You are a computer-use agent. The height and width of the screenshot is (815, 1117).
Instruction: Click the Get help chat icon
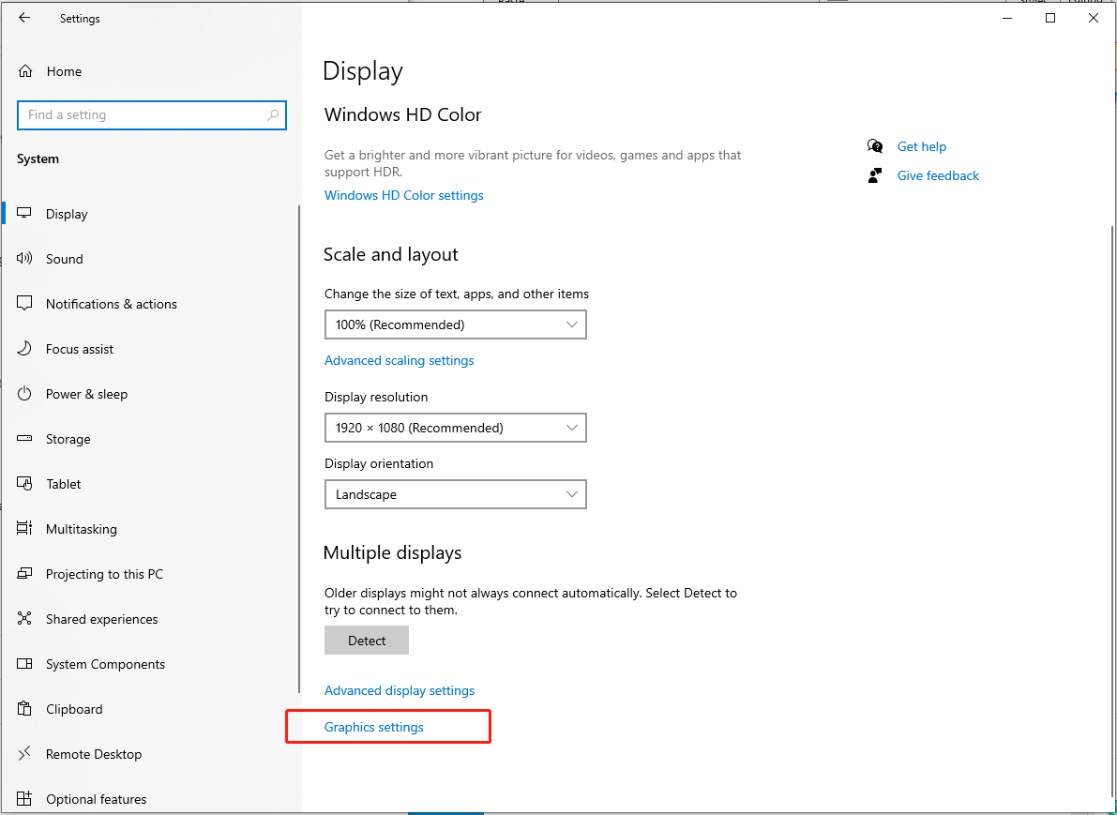pyautogui.click(x=875, y=146)
